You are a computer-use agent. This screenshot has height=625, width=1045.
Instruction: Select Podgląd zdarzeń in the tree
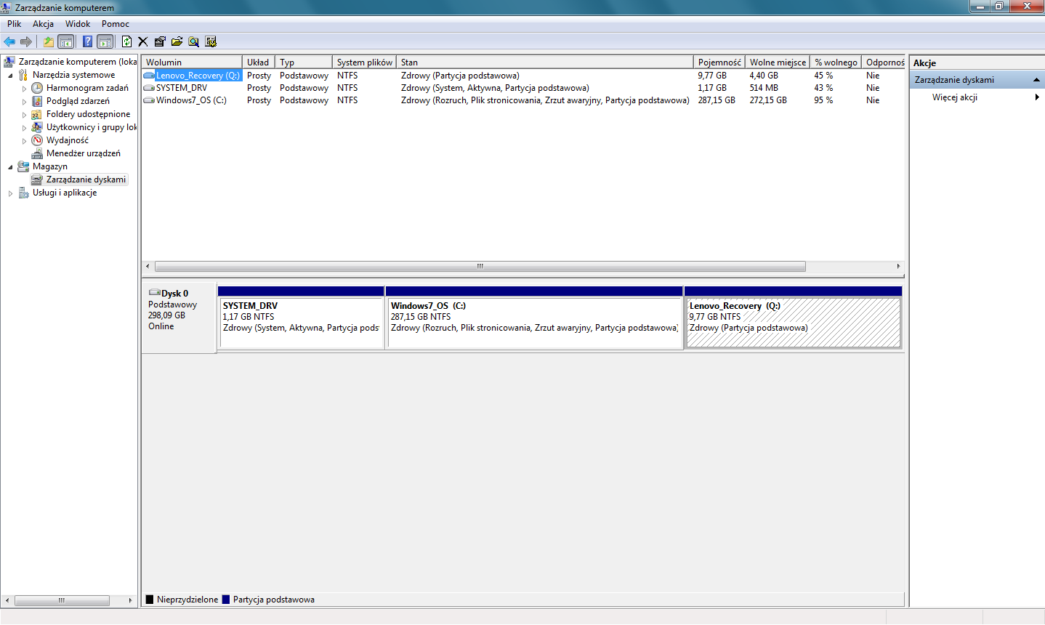click(78, 101)
